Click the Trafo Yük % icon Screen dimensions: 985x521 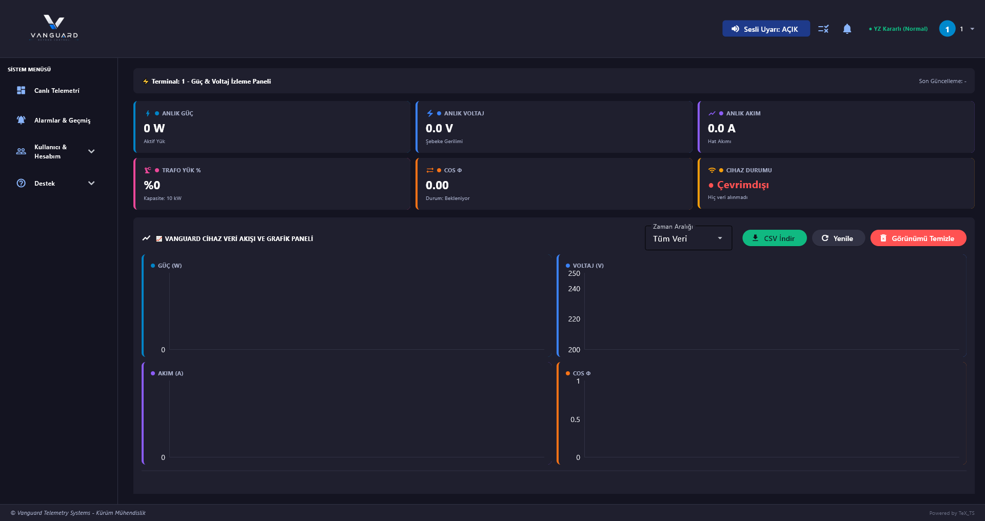[148, 170]
